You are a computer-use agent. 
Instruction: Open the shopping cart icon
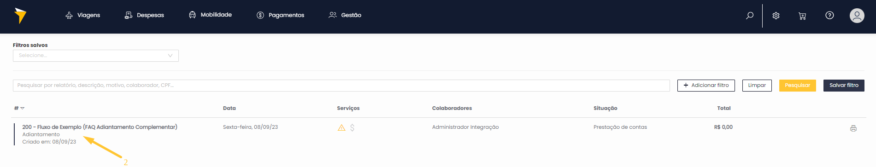[802, 16]
